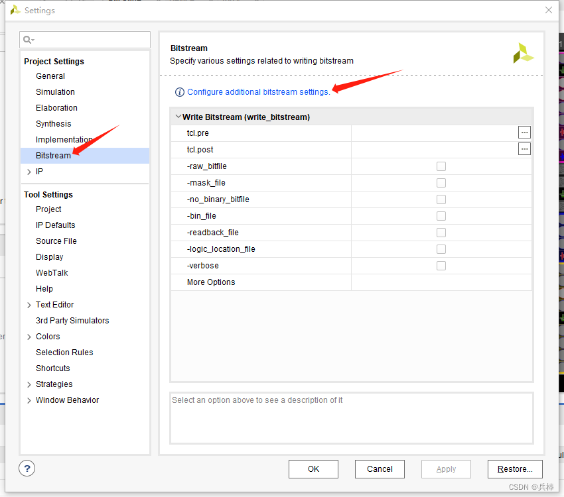The image size is (564, 497).
Task: Enable the -logic_location_file checkbox
Action: 441,249
